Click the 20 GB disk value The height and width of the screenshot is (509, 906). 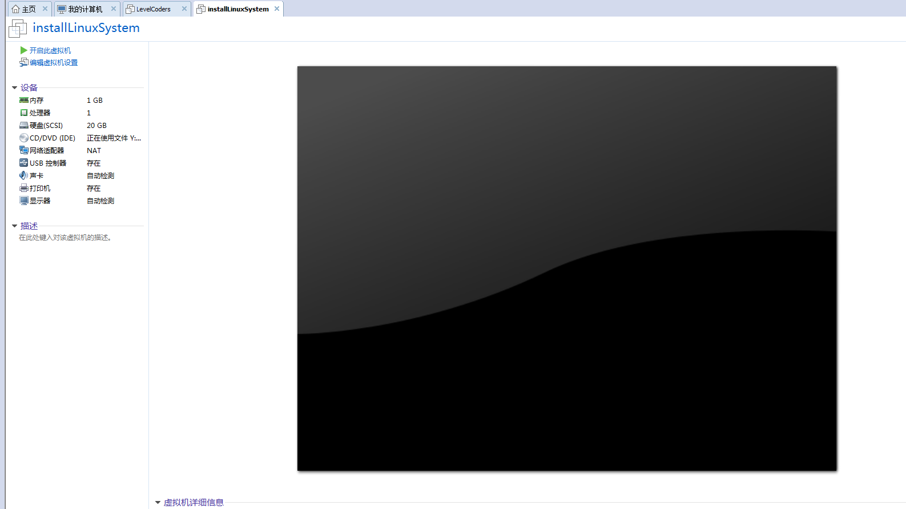pyautogui.click(x=96, y=125)
